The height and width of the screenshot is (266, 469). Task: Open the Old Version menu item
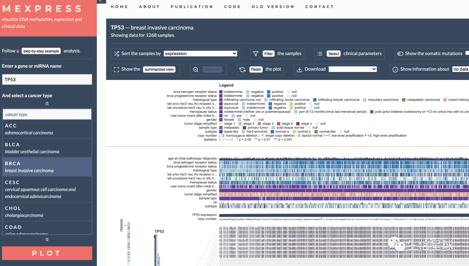click(273, 7)
